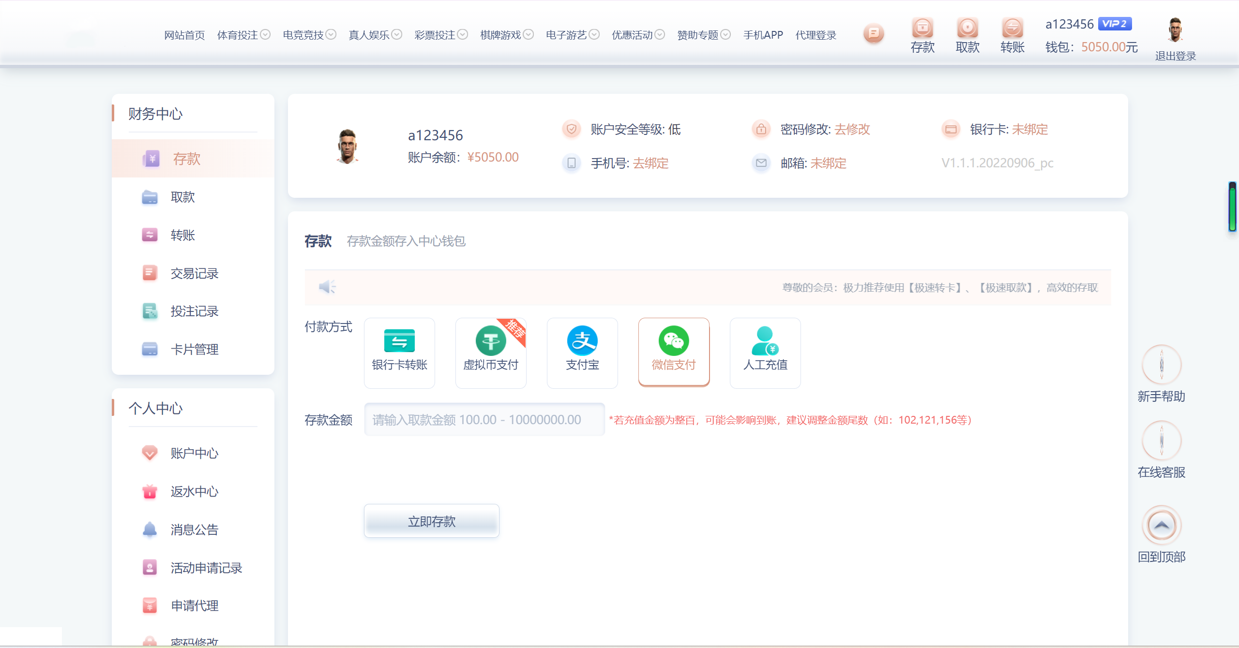Click the 转账 transfer icon in the top header
The image size is (1239, 648).
click(1012, 28)
